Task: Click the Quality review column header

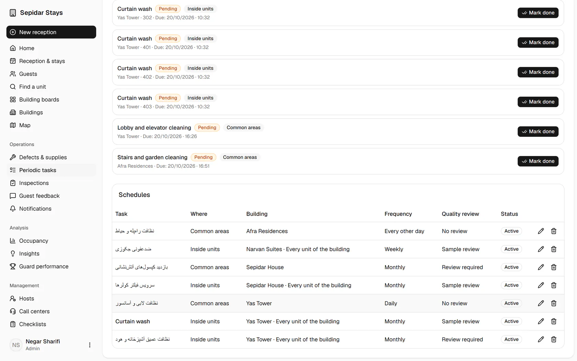Action: (460, 214)
